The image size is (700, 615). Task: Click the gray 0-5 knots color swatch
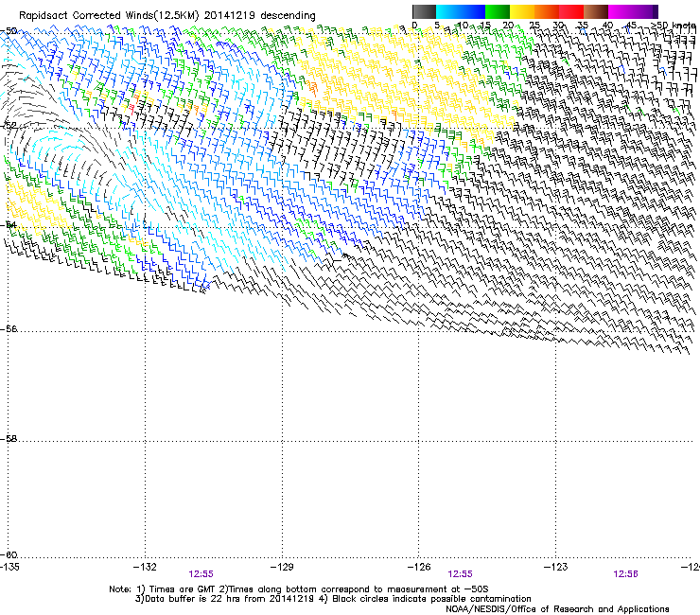click(424, 11)
